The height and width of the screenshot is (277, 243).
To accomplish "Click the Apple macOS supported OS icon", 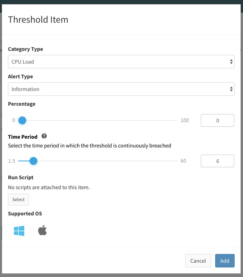I will pyautogui.click(x=43, y=230).
